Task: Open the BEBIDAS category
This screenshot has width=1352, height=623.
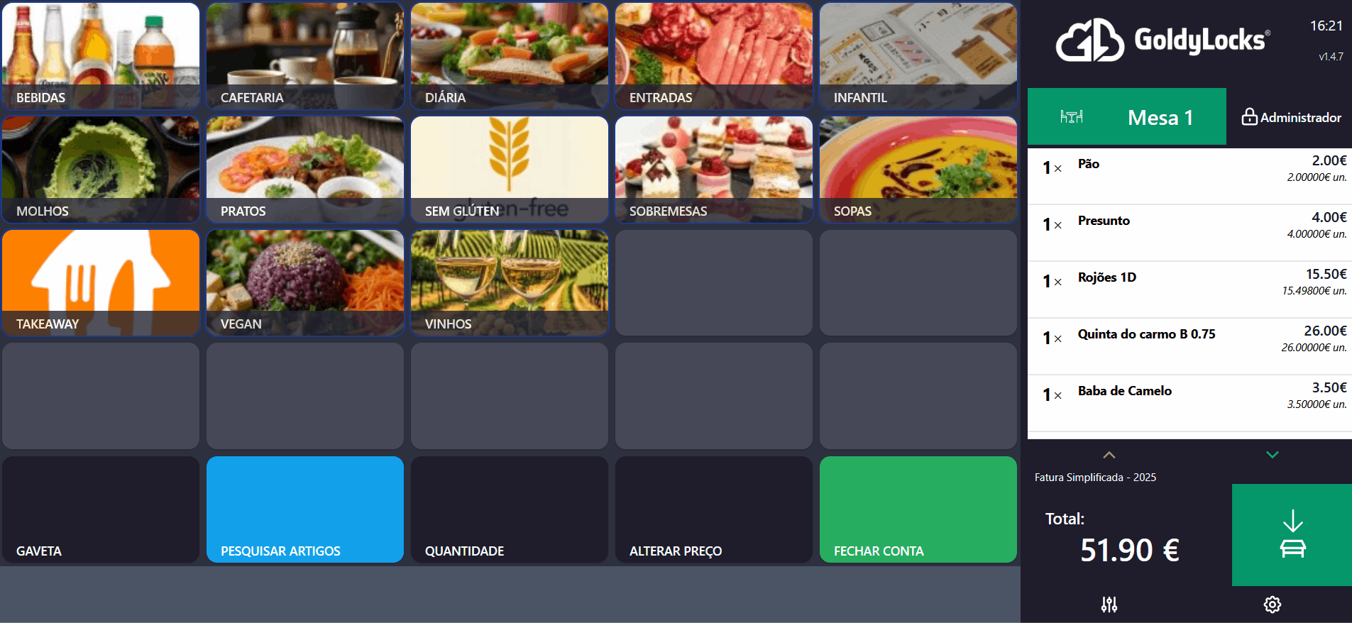Action: pyautogui.click(x=101, y=56)
